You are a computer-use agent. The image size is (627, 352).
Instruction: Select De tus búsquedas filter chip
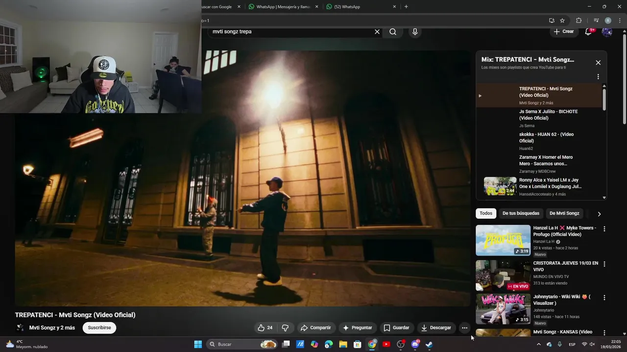coord(521,213)
